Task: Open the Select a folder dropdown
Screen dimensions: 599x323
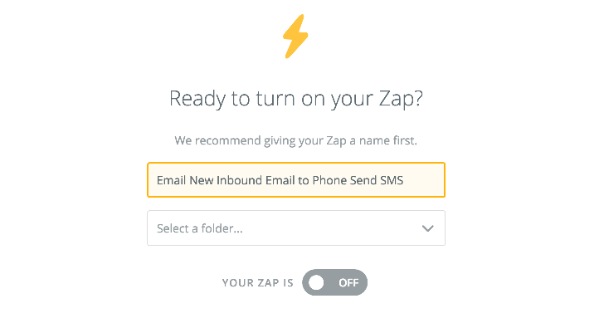Action: pos(296,228)
